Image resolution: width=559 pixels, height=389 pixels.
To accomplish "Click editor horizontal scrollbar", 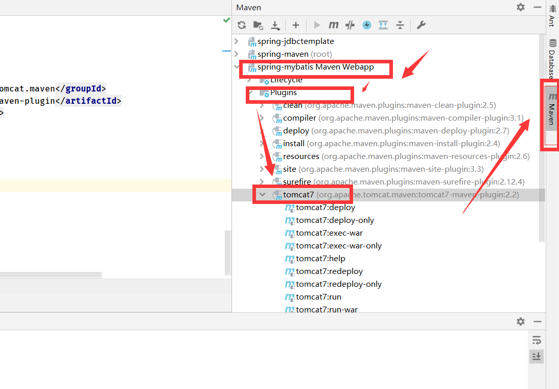I will pyautogui.click(x=51, y=275).
